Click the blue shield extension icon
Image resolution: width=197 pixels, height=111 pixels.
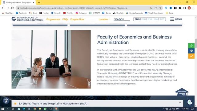click(x=166, y=8)
